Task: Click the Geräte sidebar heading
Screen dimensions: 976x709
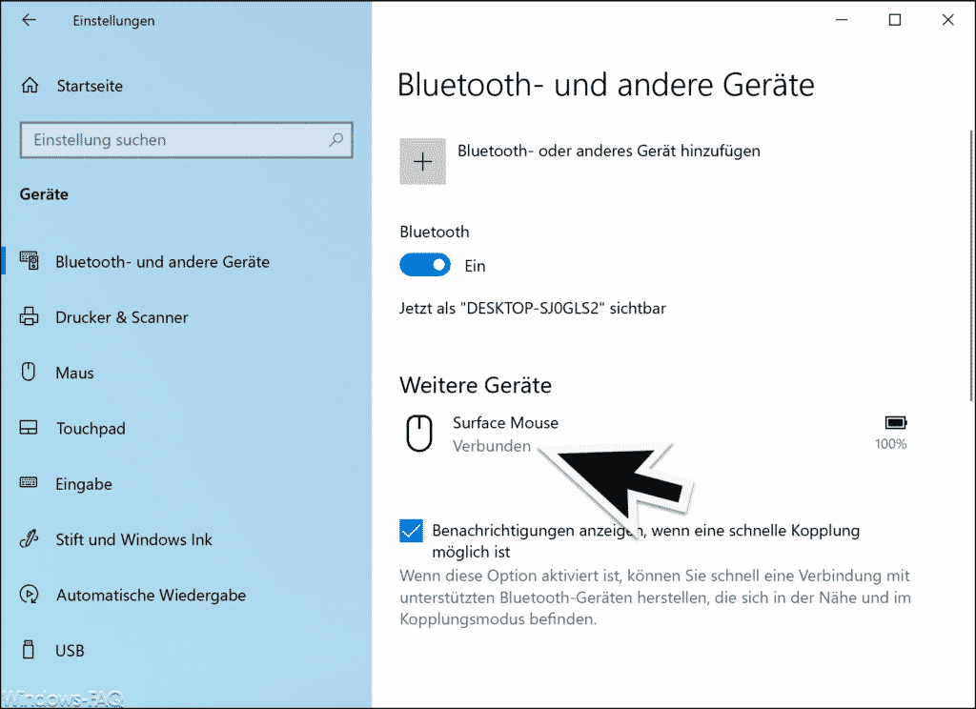Action: (44, 194)
